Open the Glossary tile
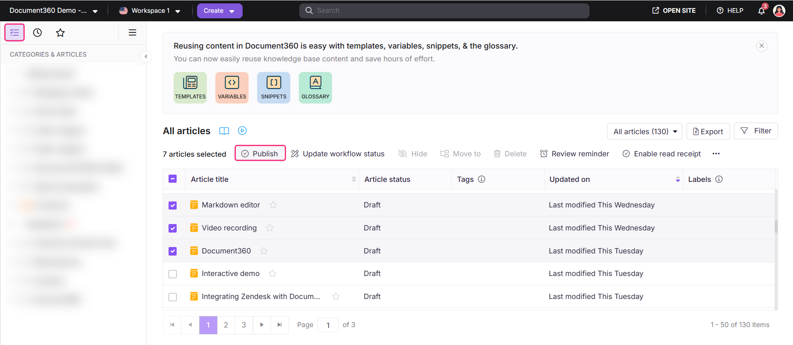 pos(315,87)
